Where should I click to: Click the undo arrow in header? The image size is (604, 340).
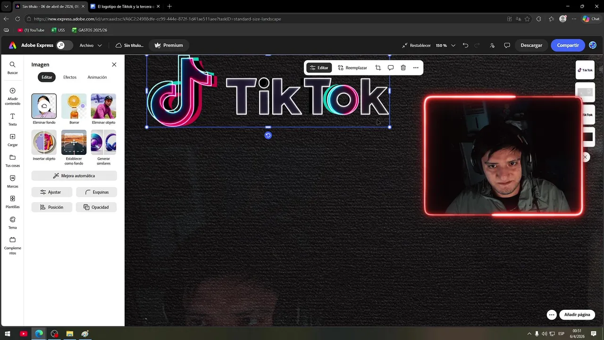point(465,45)
